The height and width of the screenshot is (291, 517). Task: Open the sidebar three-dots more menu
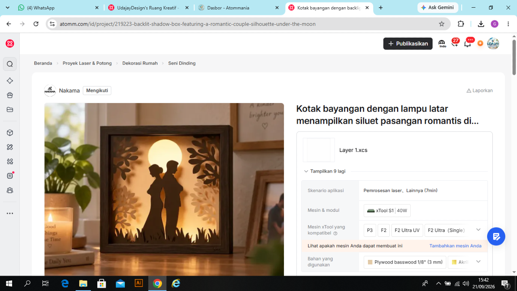tap(10, 213)
